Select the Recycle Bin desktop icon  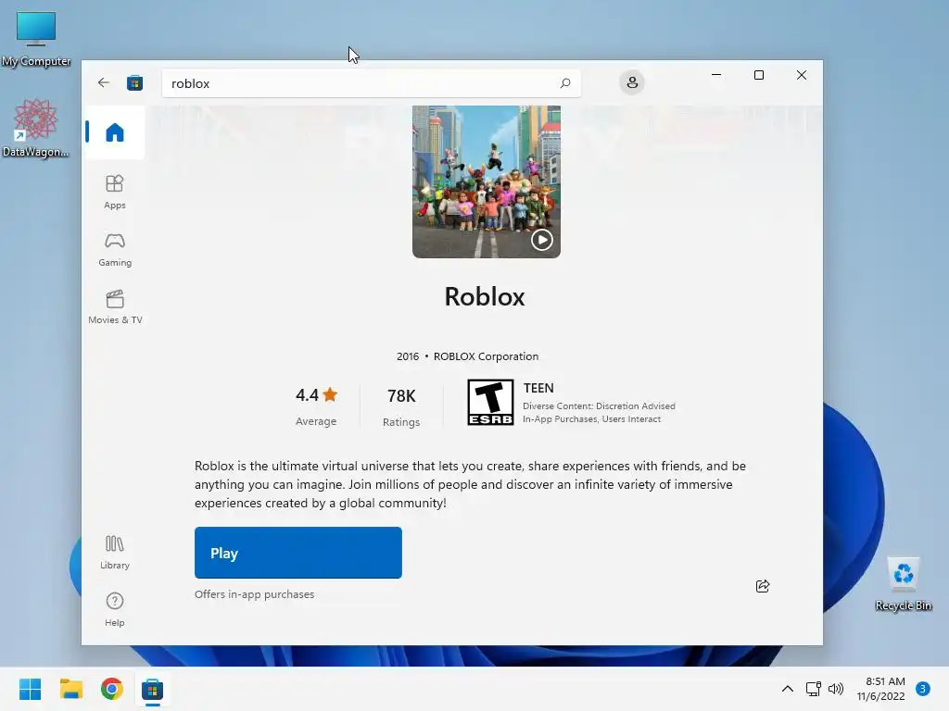click(x=903, y=584)
